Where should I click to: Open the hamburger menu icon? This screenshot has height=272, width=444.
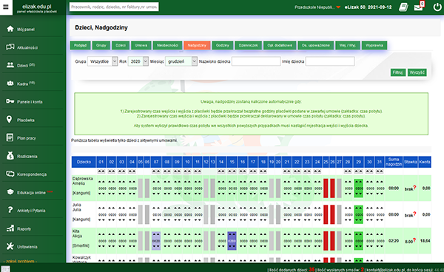(6, 7)
